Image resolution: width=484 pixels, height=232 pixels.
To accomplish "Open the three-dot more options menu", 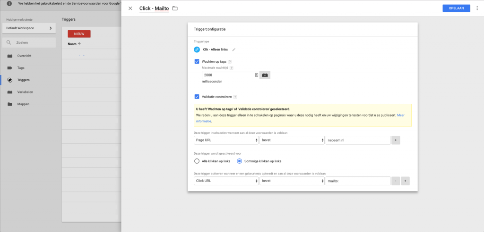I will pos(477,8).
